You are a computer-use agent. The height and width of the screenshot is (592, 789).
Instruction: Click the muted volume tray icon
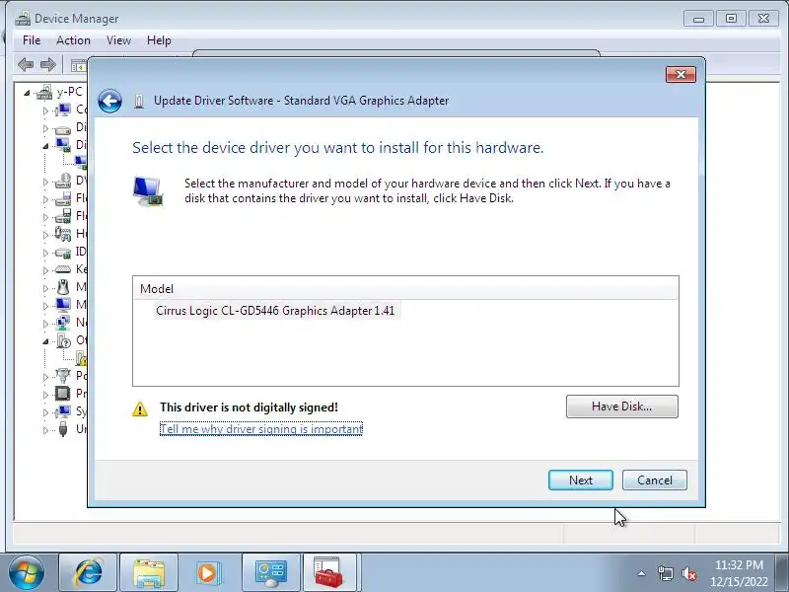coord(688,573)
